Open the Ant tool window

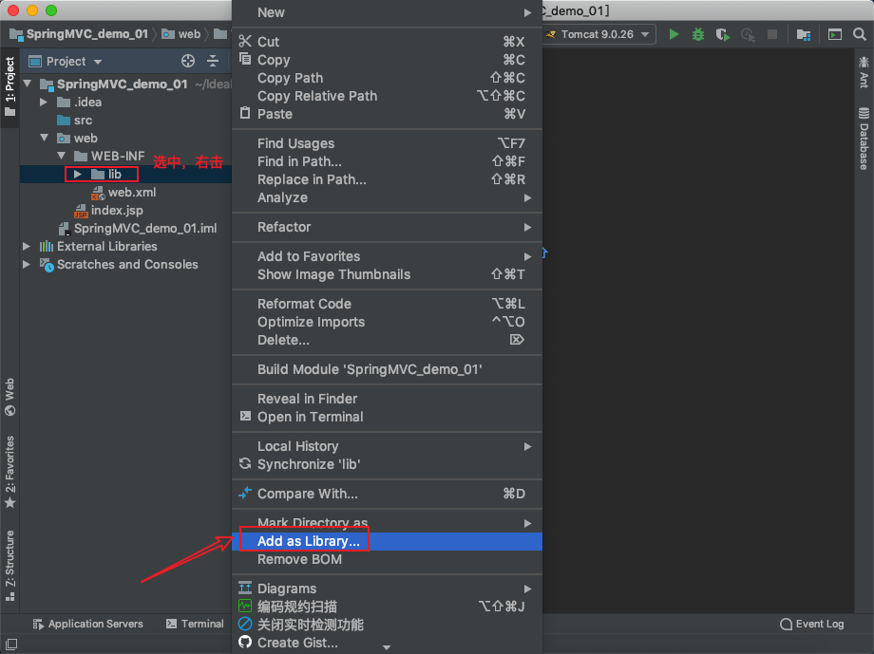tap(864, 72)
